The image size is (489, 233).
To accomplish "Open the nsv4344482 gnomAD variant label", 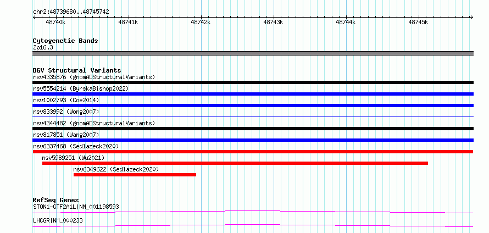I will pyautogui.click(x=94, y=123).
